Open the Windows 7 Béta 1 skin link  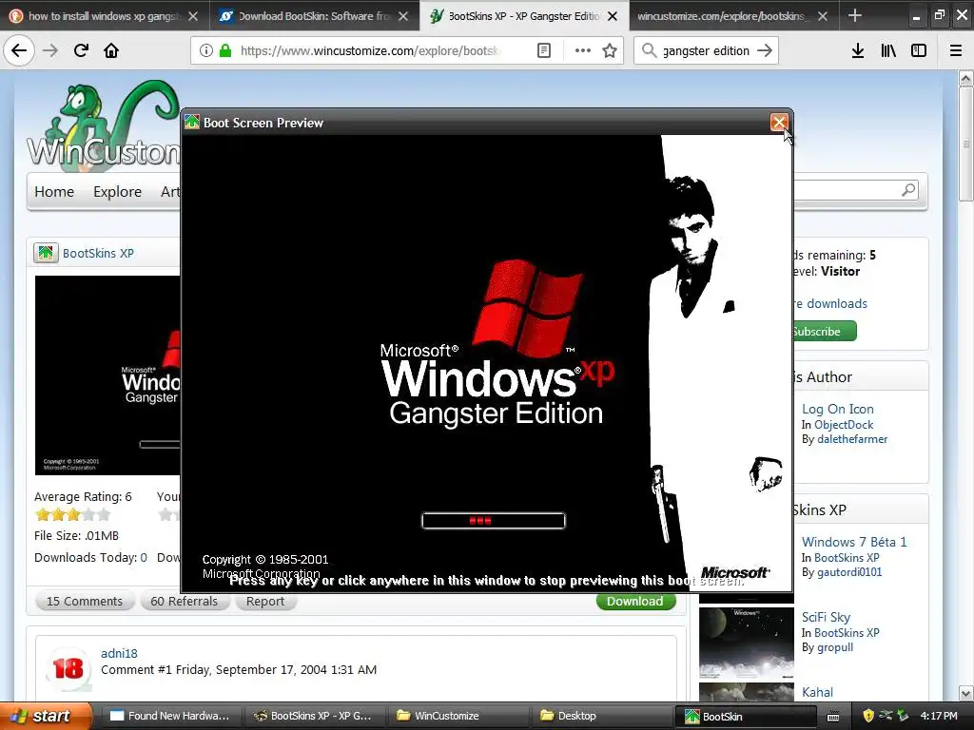coord(854,542)
